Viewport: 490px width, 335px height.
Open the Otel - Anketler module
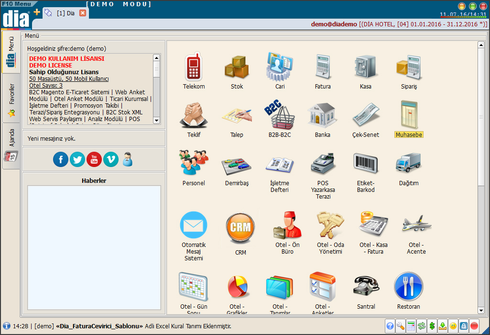323,292
